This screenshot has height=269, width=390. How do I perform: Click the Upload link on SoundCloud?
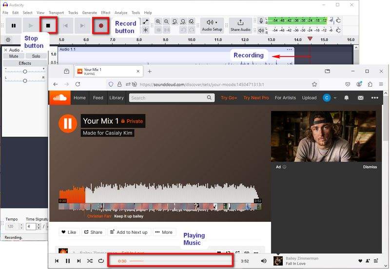pyautogui.click(x=309, y=97)
